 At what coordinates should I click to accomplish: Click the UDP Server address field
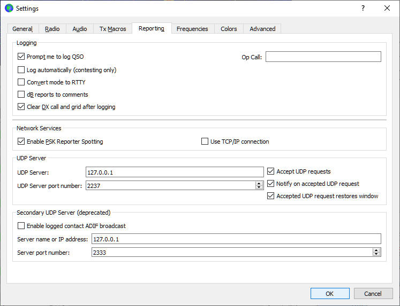coord(175,172)
